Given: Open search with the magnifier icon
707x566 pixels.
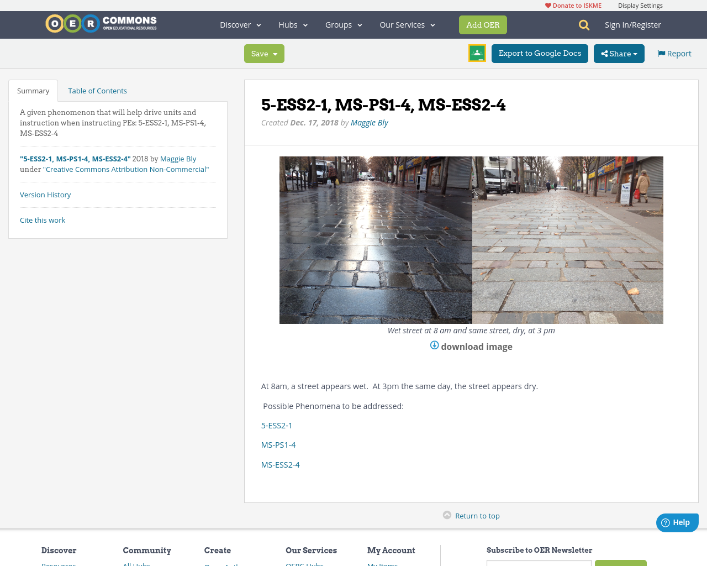Looking at the screenshot, I should pos(584,25).
